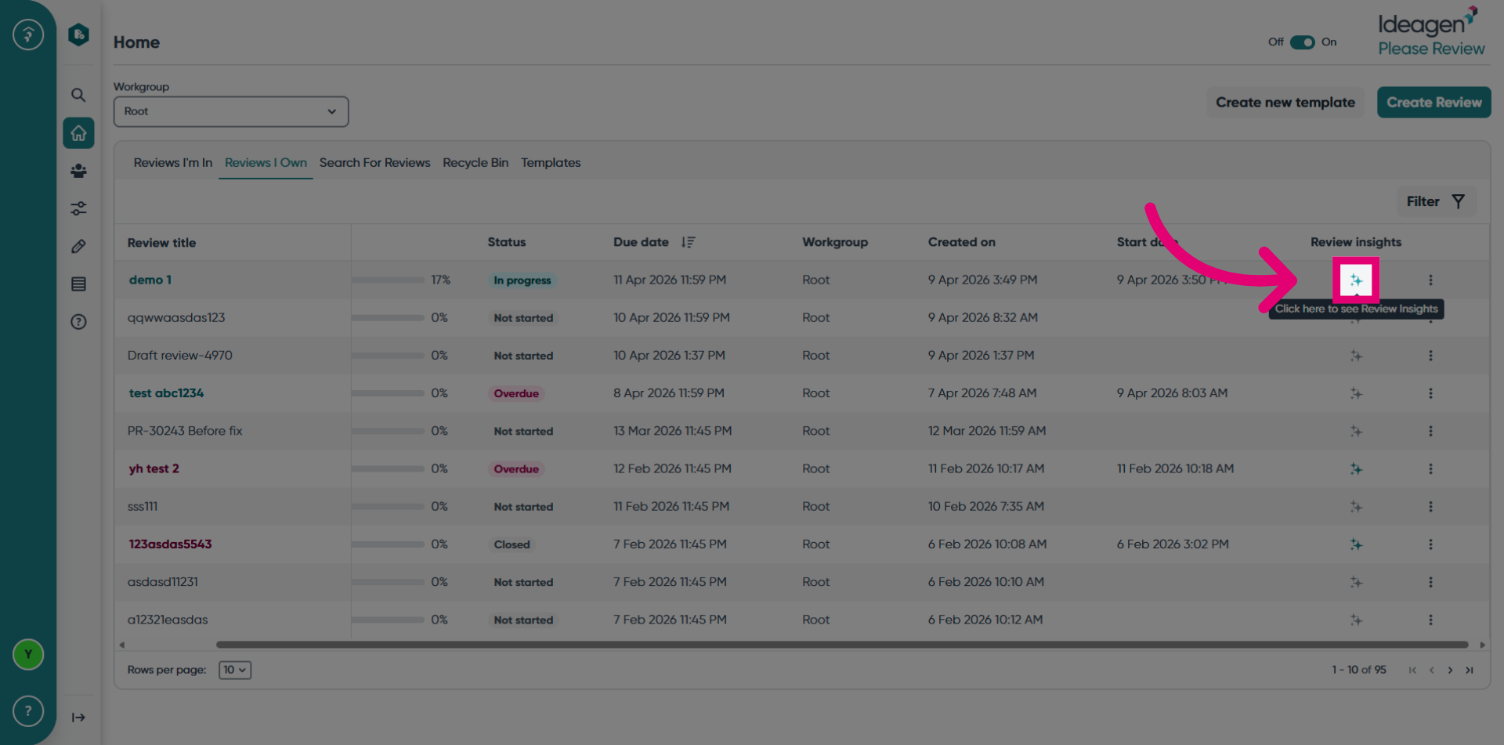This screenshot has width=1504, height=745.
Task: Click the hexagon app logo icon
Action: tap(78, 34)
